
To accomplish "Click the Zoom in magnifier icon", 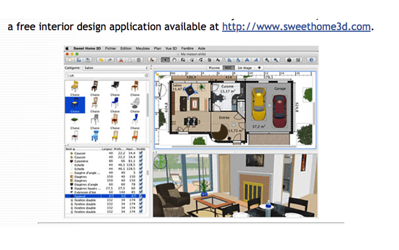I will 276,60.
